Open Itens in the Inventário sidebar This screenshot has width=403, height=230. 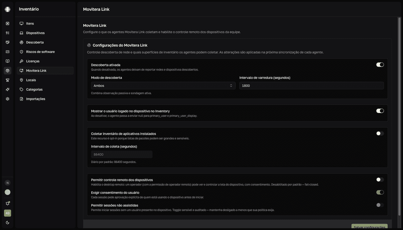(45, 23)
